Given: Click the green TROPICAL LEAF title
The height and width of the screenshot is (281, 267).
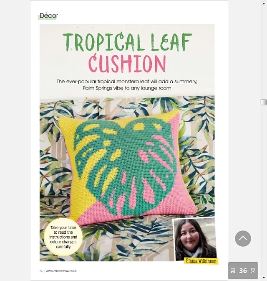Looking at the screenshot, I should coord(127,42).
